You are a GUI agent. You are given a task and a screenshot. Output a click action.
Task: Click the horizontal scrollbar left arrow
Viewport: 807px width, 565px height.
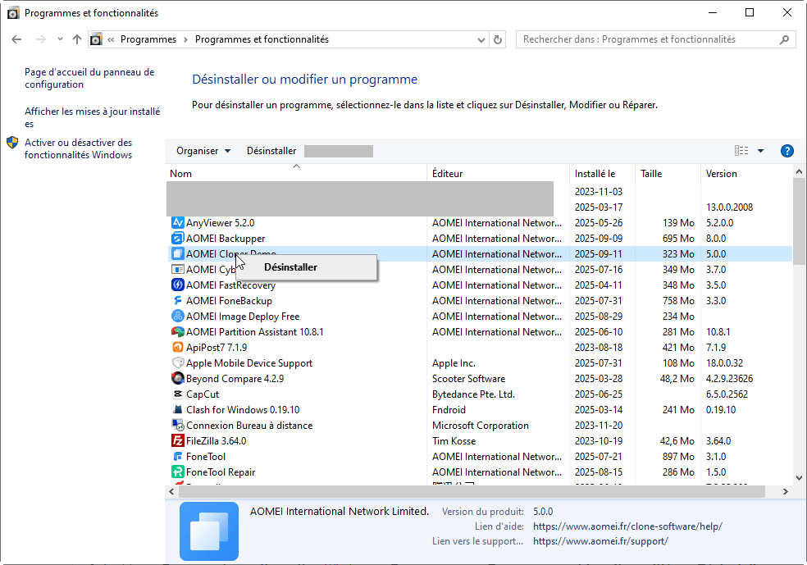coord(171,492)
